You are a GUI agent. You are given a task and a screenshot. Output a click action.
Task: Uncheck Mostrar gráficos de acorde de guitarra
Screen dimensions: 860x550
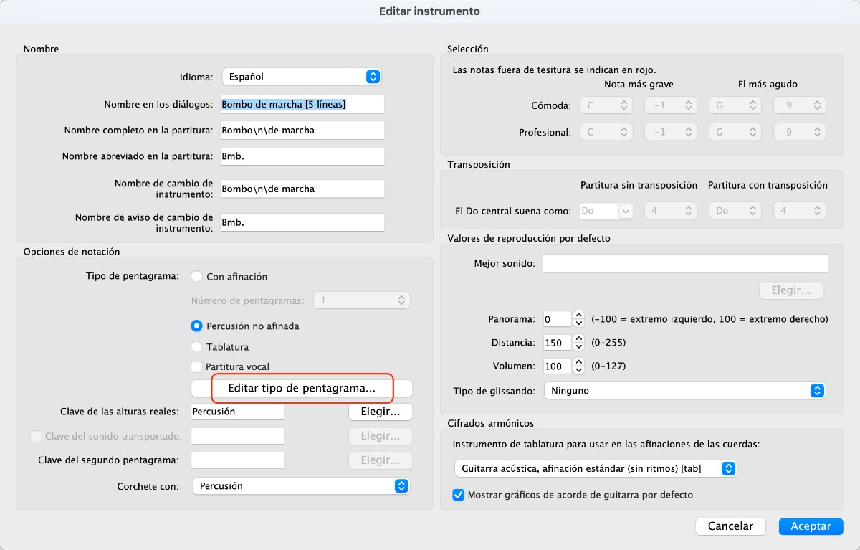pos(459,495)
